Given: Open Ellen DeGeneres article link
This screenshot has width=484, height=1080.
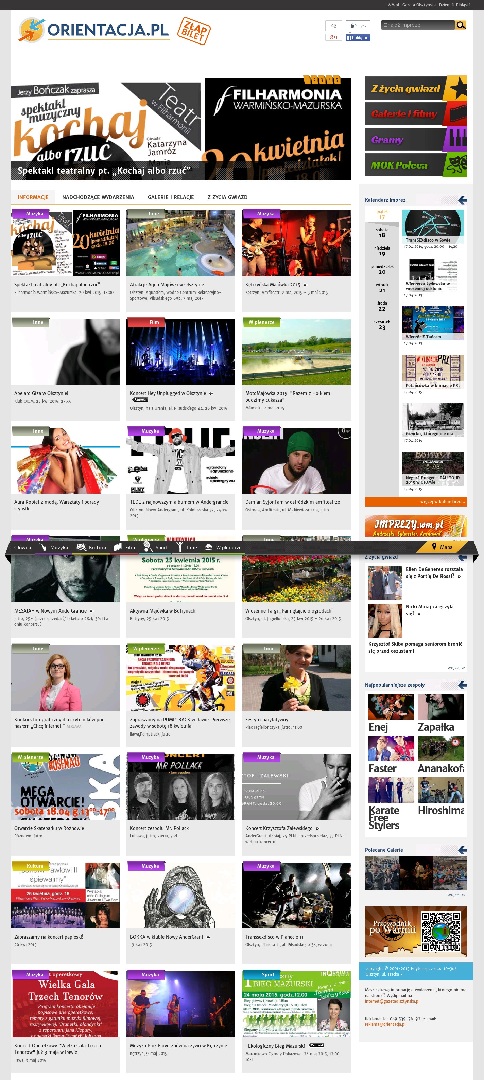Looking at the screenshot, I should (434, 573).
